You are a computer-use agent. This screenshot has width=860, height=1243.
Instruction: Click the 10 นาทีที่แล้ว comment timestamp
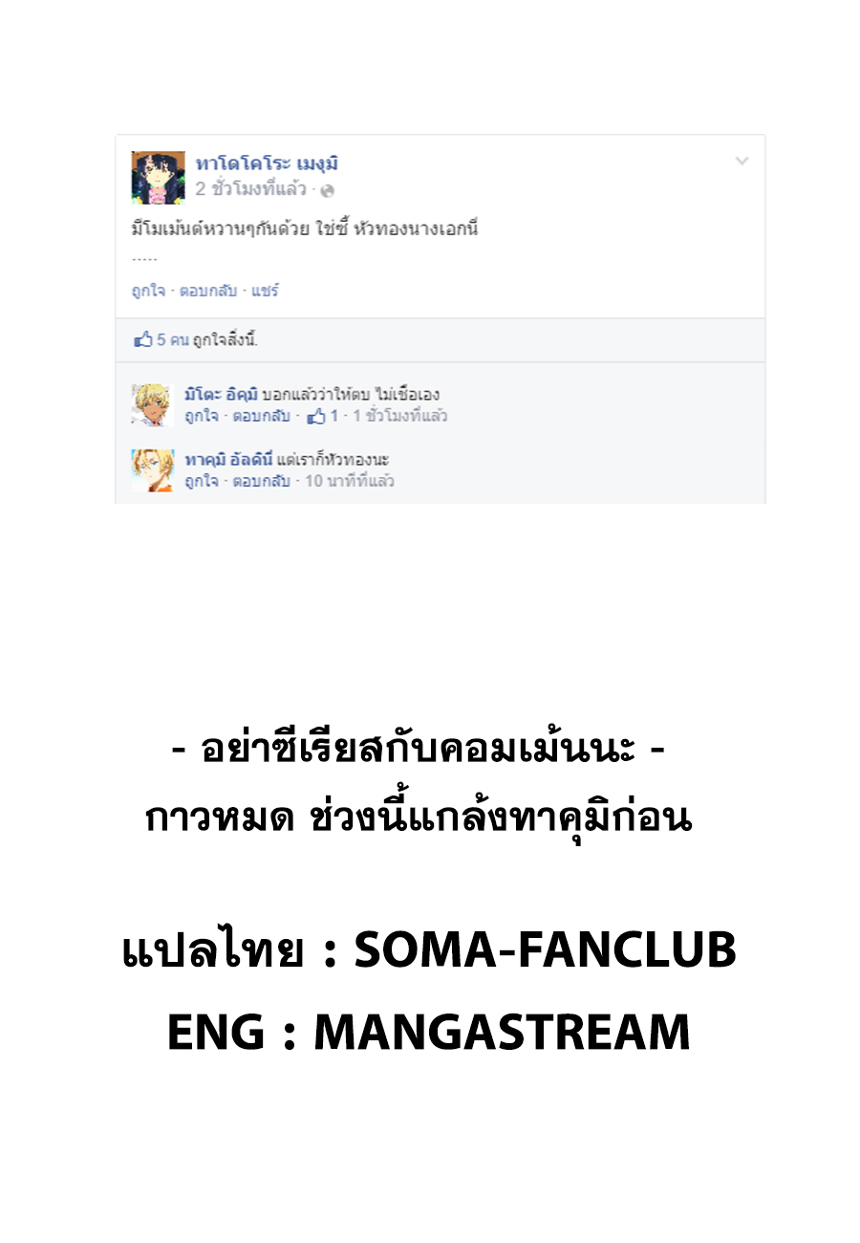pos(350,481)
